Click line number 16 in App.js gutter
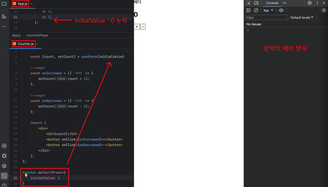Viewport: 328px width, 187px height. 15,17
